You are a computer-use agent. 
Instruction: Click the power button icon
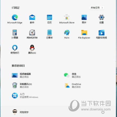coord(103,112)
